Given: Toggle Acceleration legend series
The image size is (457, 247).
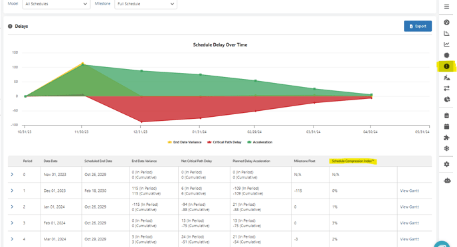Looking at the screenshot, I should [260, 142].
